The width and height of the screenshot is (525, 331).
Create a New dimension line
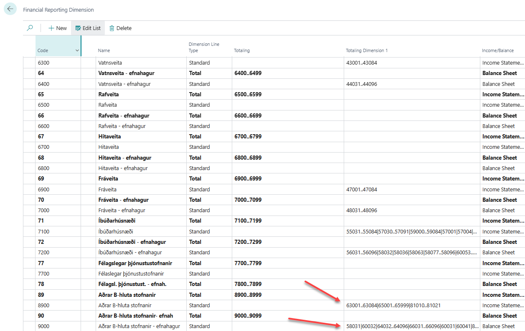point(58,28)
